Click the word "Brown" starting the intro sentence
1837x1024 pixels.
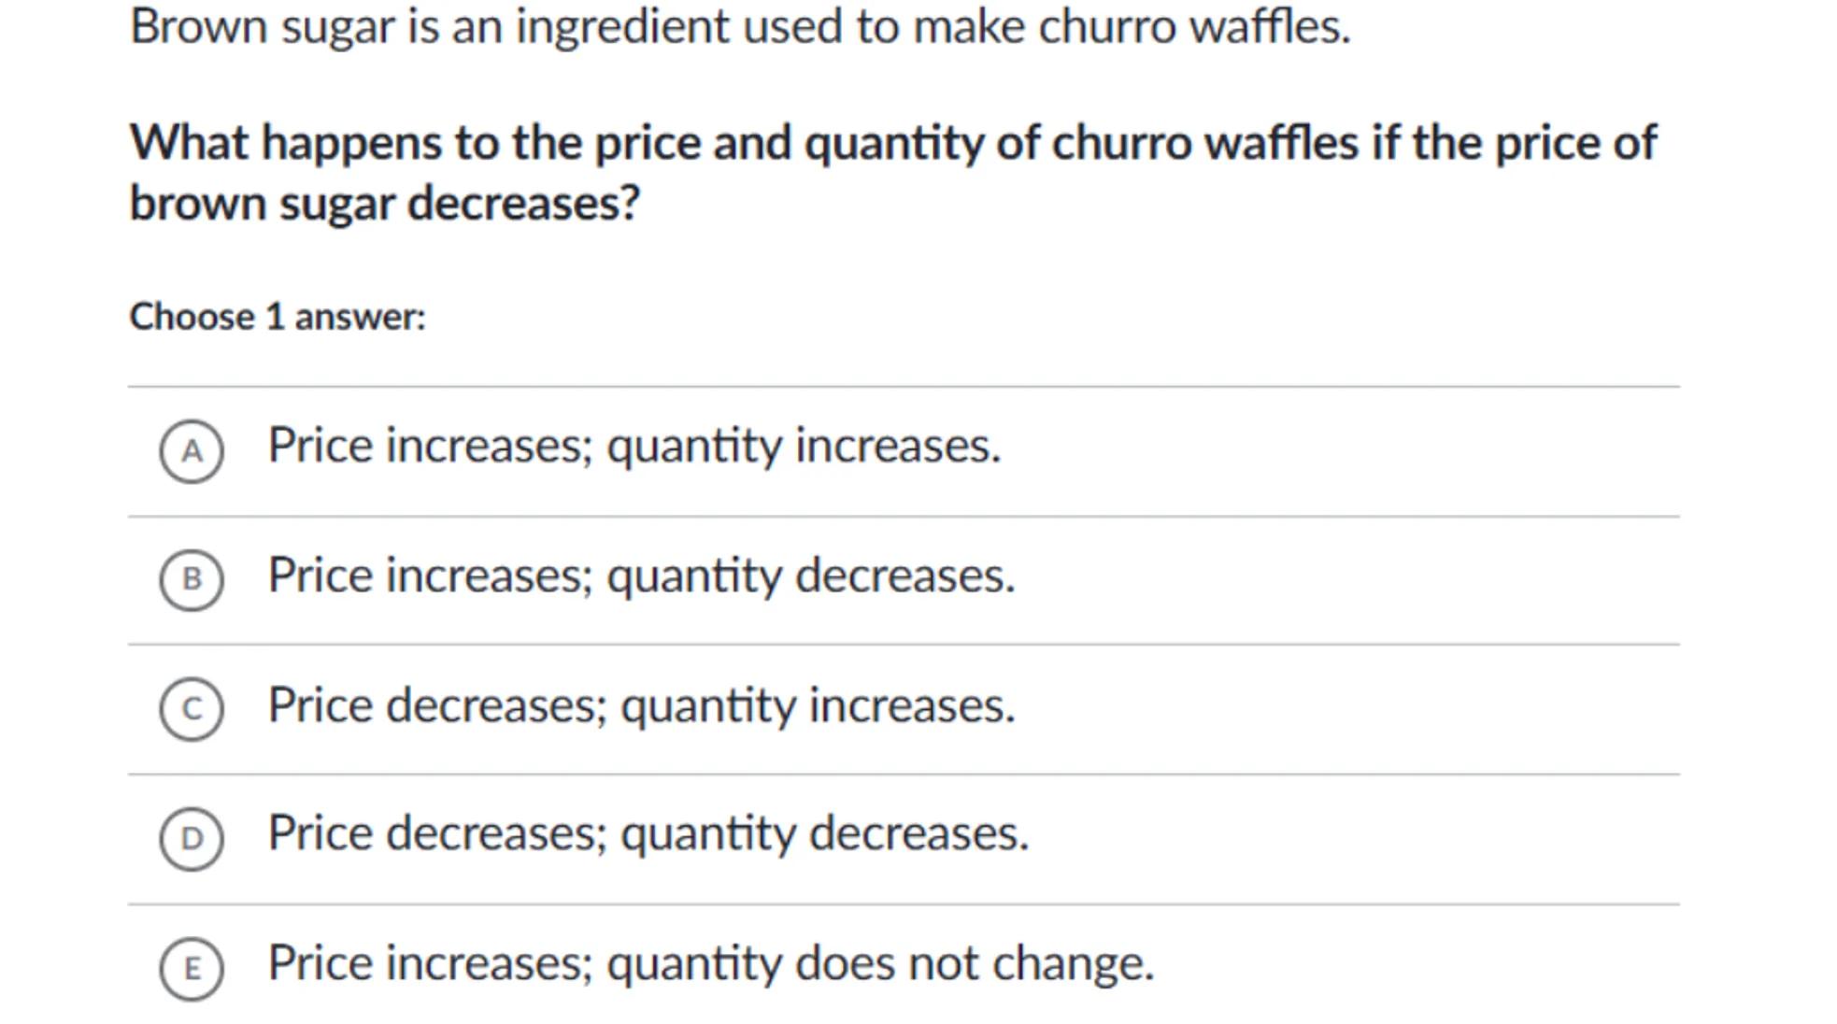tap(199, 26)
